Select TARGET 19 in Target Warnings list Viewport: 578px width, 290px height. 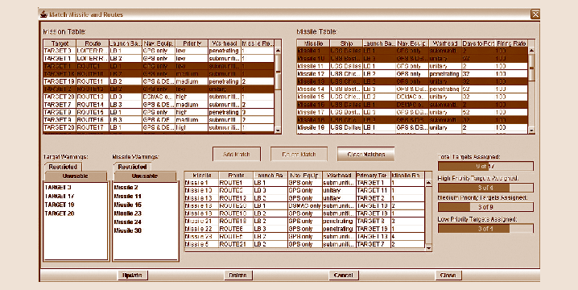(60, 205)
